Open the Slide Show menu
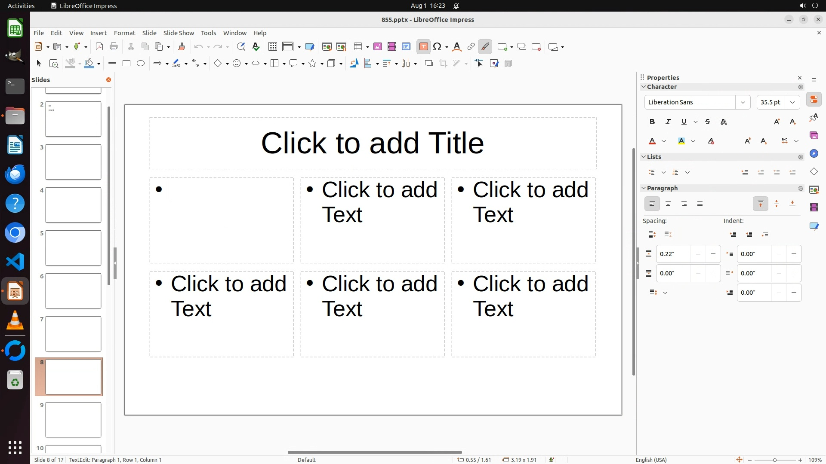 [179, 33]
